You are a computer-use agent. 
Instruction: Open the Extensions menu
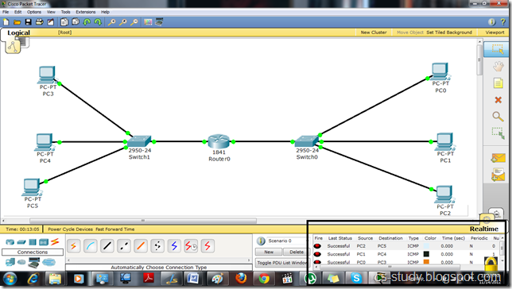click(86, 12)
